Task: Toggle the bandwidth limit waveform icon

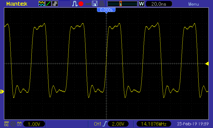Action: click(19, 124)
